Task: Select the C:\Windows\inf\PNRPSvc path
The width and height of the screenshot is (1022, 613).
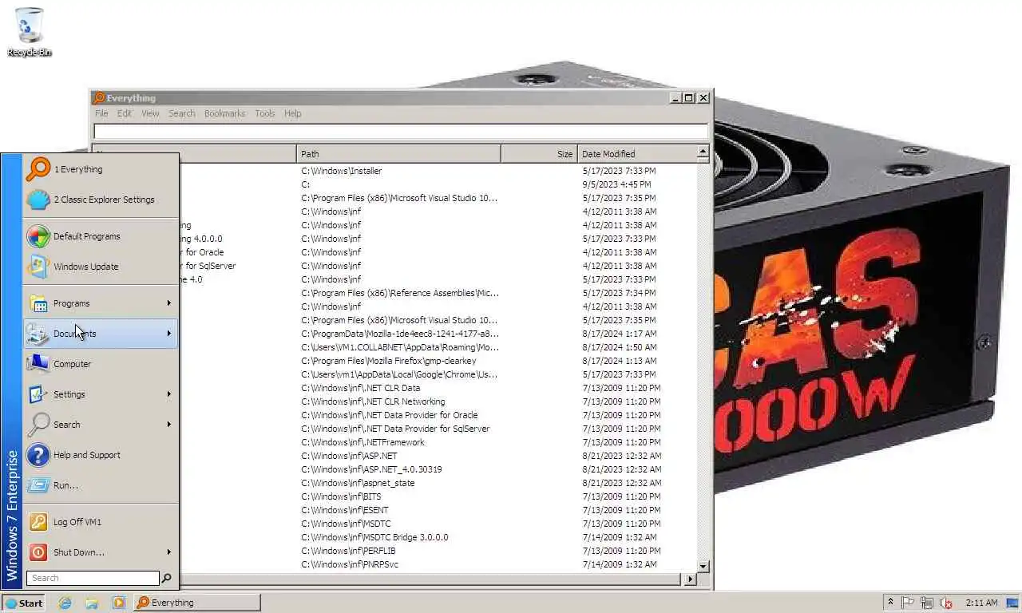Action: 349,564
